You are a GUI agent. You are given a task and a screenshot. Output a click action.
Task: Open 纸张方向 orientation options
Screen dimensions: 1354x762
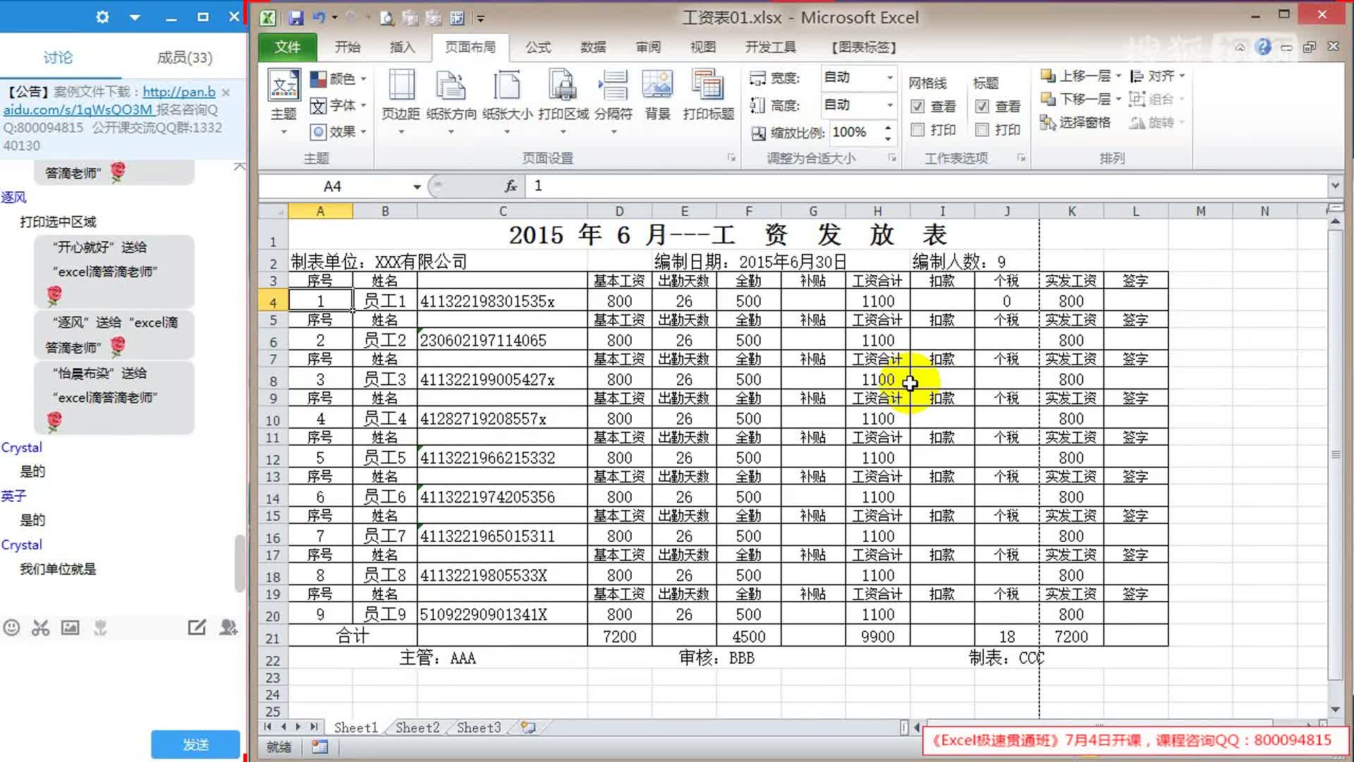coord(451,103)
